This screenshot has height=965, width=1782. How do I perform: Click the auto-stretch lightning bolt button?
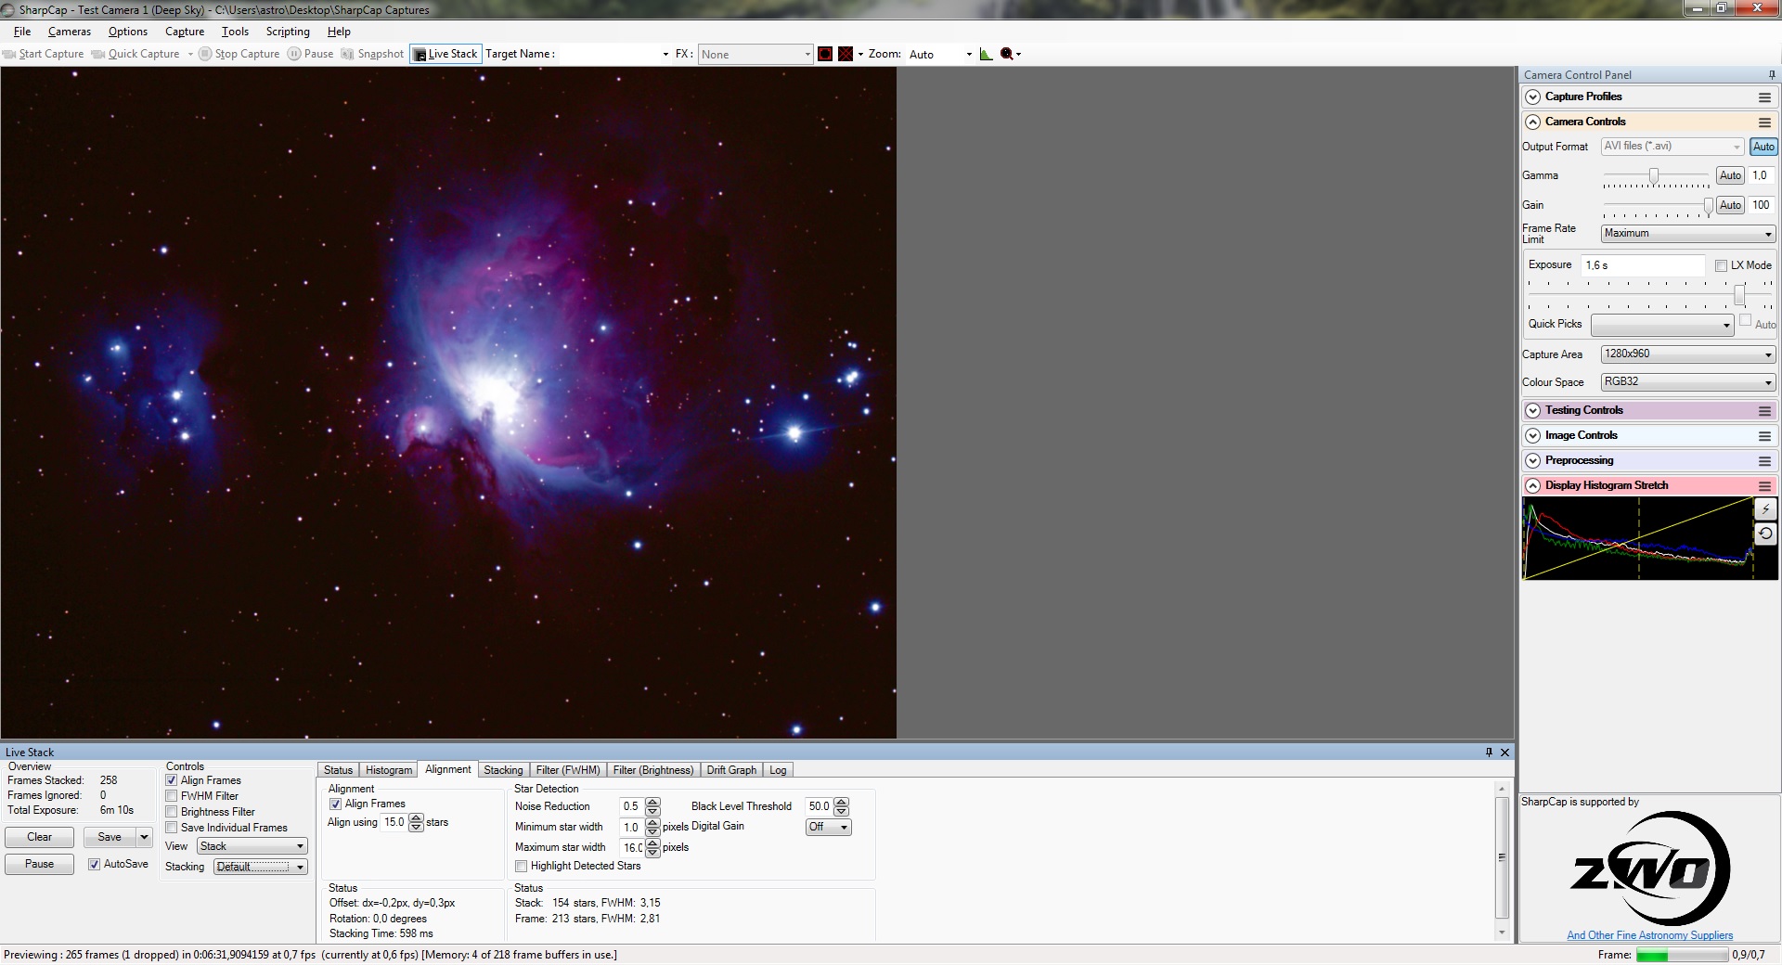[x=1765, y=509]
